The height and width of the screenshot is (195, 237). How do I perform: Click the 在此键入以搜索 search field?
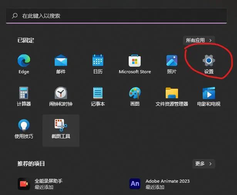click(x=116, y=16)
